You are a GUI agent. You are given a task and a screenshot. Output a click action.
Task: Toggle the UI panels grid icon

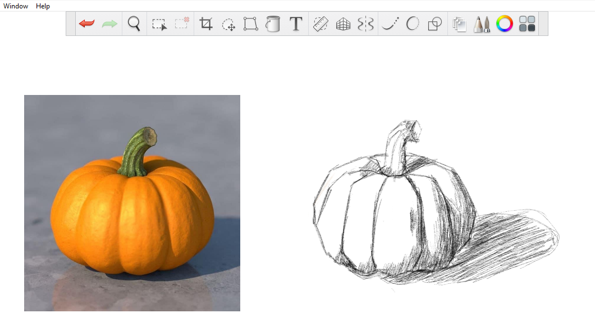[x=527, y=24]
